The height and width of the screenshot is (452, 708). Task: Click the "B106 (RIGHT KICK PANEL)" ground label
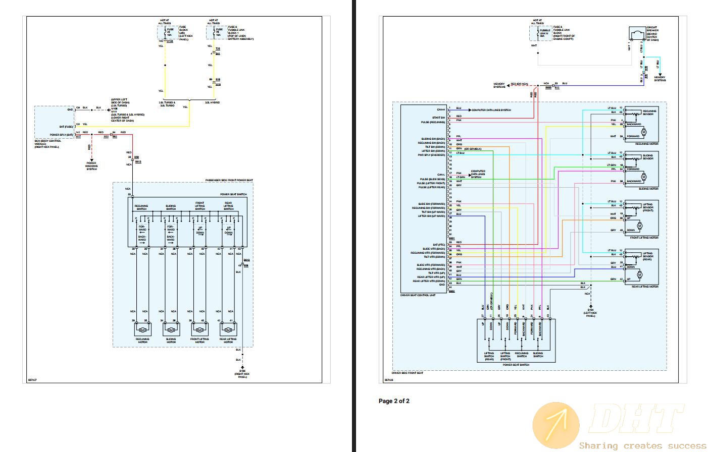point(242,374)
